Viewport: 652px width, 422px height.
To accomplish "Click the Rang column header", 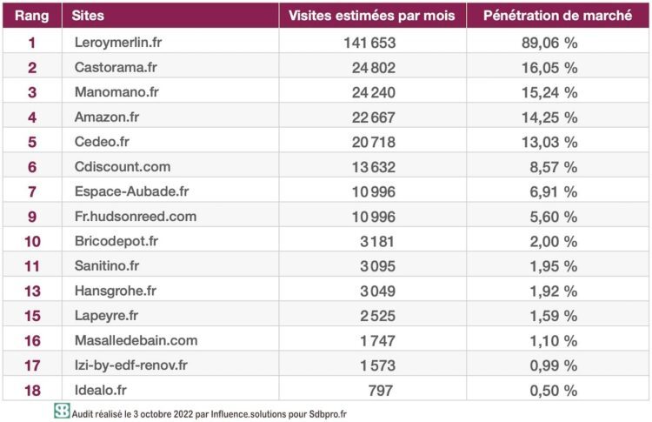I will point(31,16).
